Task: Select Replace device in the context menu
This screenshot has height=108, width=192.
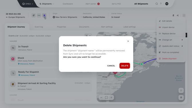Action: (x=171, y=34)
